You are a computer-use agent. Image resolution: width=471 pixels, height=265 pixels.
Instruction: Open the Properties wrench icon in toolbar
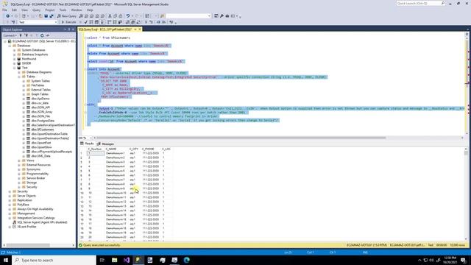pyautogui.click(x=222, y=16)
